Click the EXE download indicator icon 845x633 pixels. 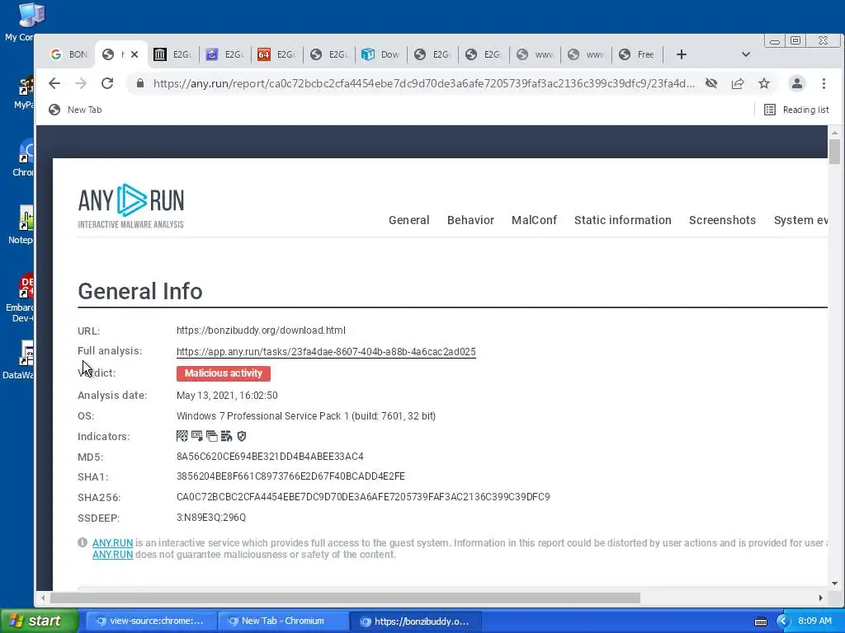click(197, 436)
